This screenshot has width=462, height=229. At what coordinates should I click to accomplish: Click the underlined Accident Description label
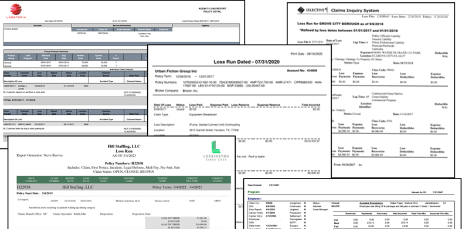tap(371, 203)
